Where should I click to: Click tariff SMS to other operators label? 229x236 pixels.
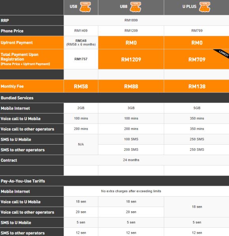23,233
